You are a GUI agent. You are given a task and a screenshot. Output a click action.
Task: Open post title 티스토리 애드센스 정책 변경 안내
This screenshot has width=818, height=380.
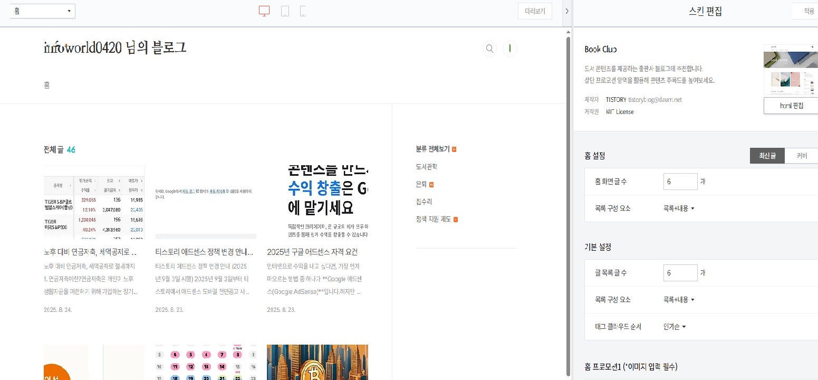(204, 252)
